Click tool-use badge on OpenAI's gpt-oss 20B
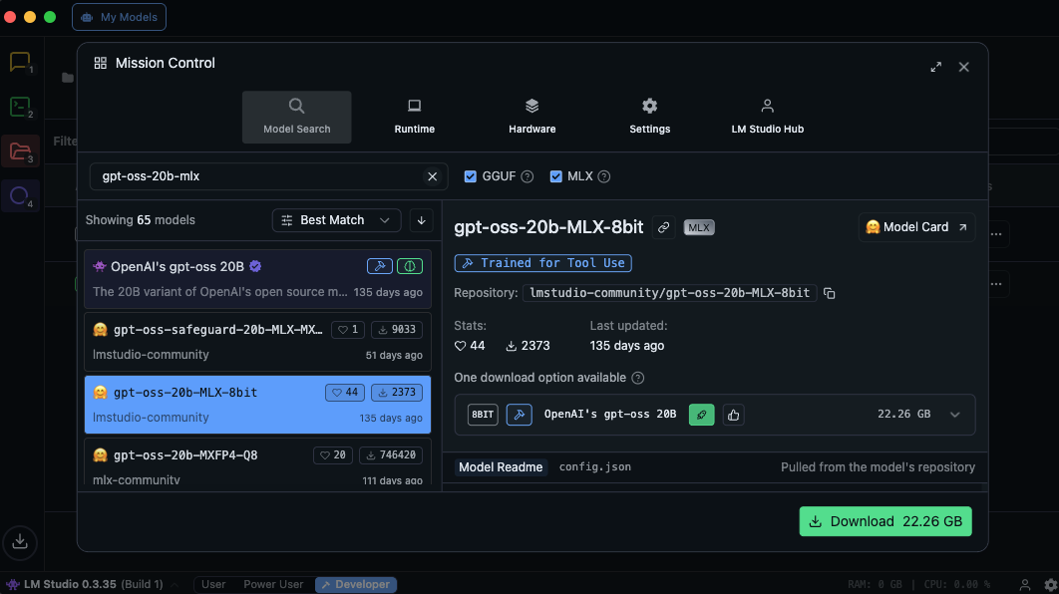This screenshot has height=594, width=1059. [x=380, y=266]
